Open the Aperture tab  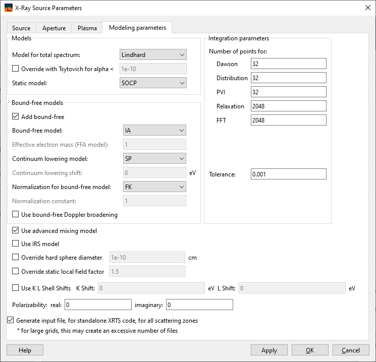click(54, 28)
